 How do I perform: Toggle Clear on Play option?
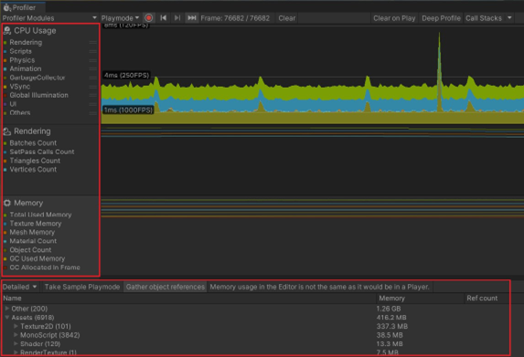pos(394,18)
